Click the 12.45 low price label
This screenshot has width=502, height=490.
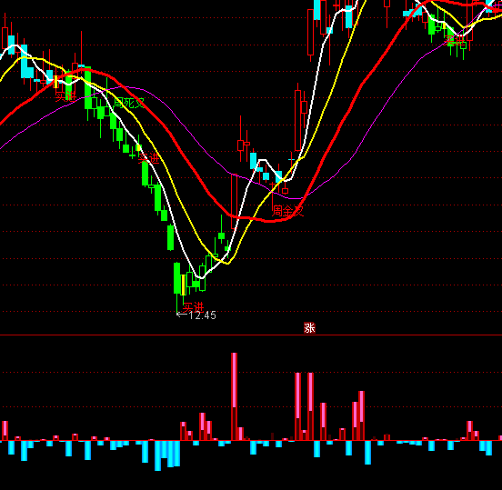coord(202,315)
